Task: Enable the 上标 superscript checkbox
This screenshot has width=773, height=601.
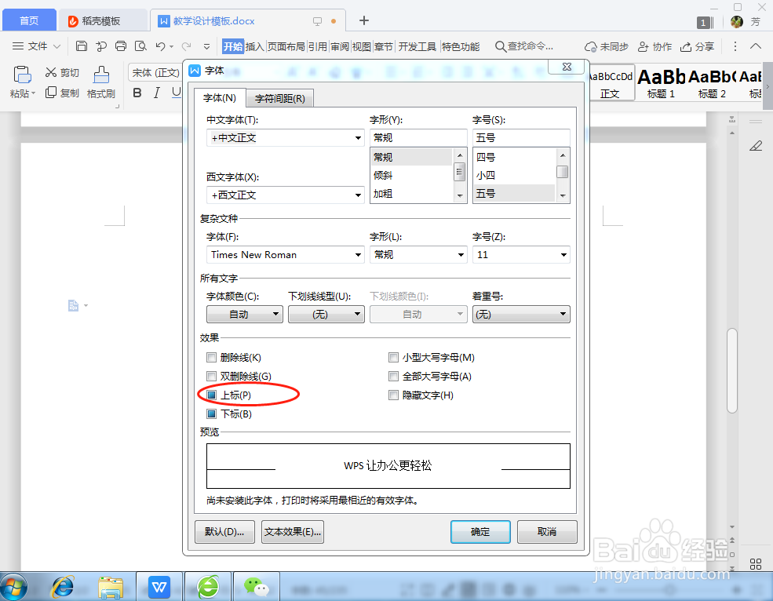Action: (211, 395)
